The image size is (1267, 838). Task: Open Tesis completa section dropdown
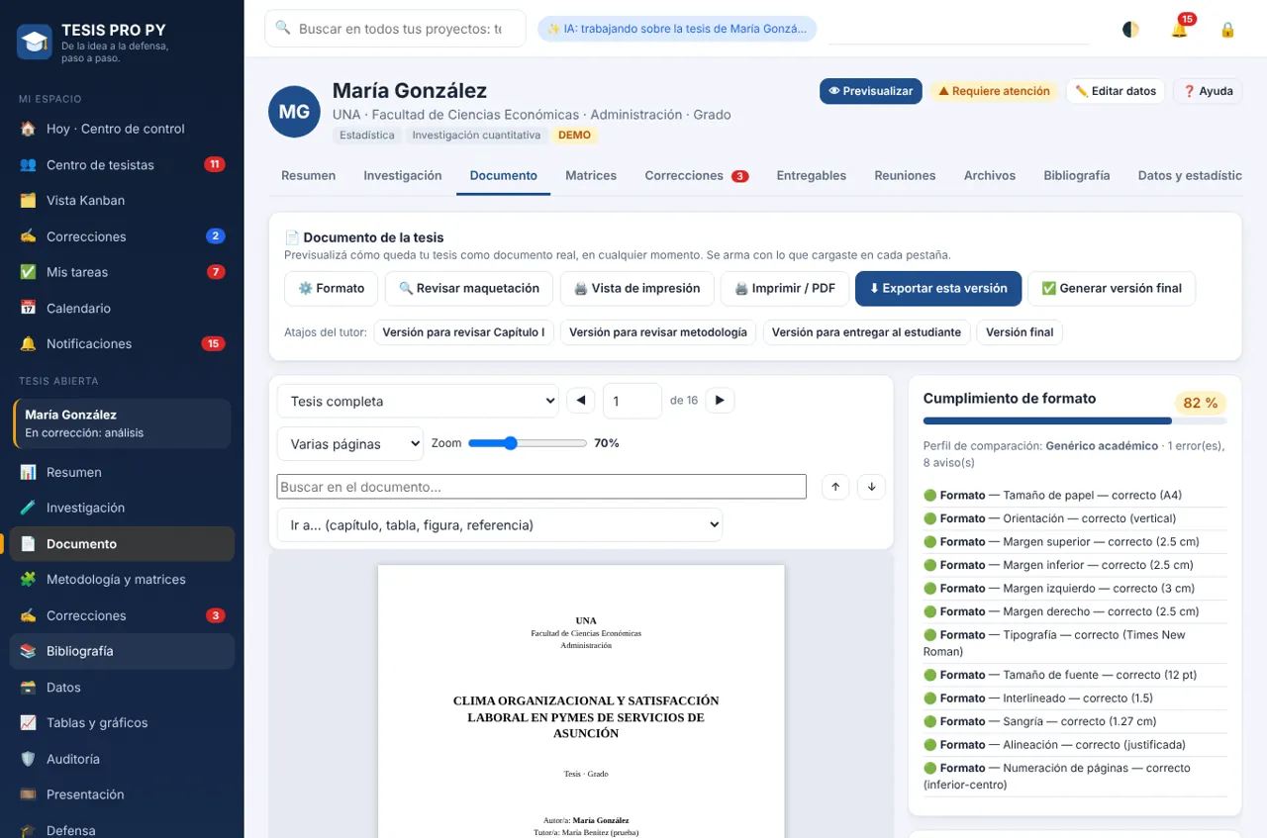click(418, 401)
